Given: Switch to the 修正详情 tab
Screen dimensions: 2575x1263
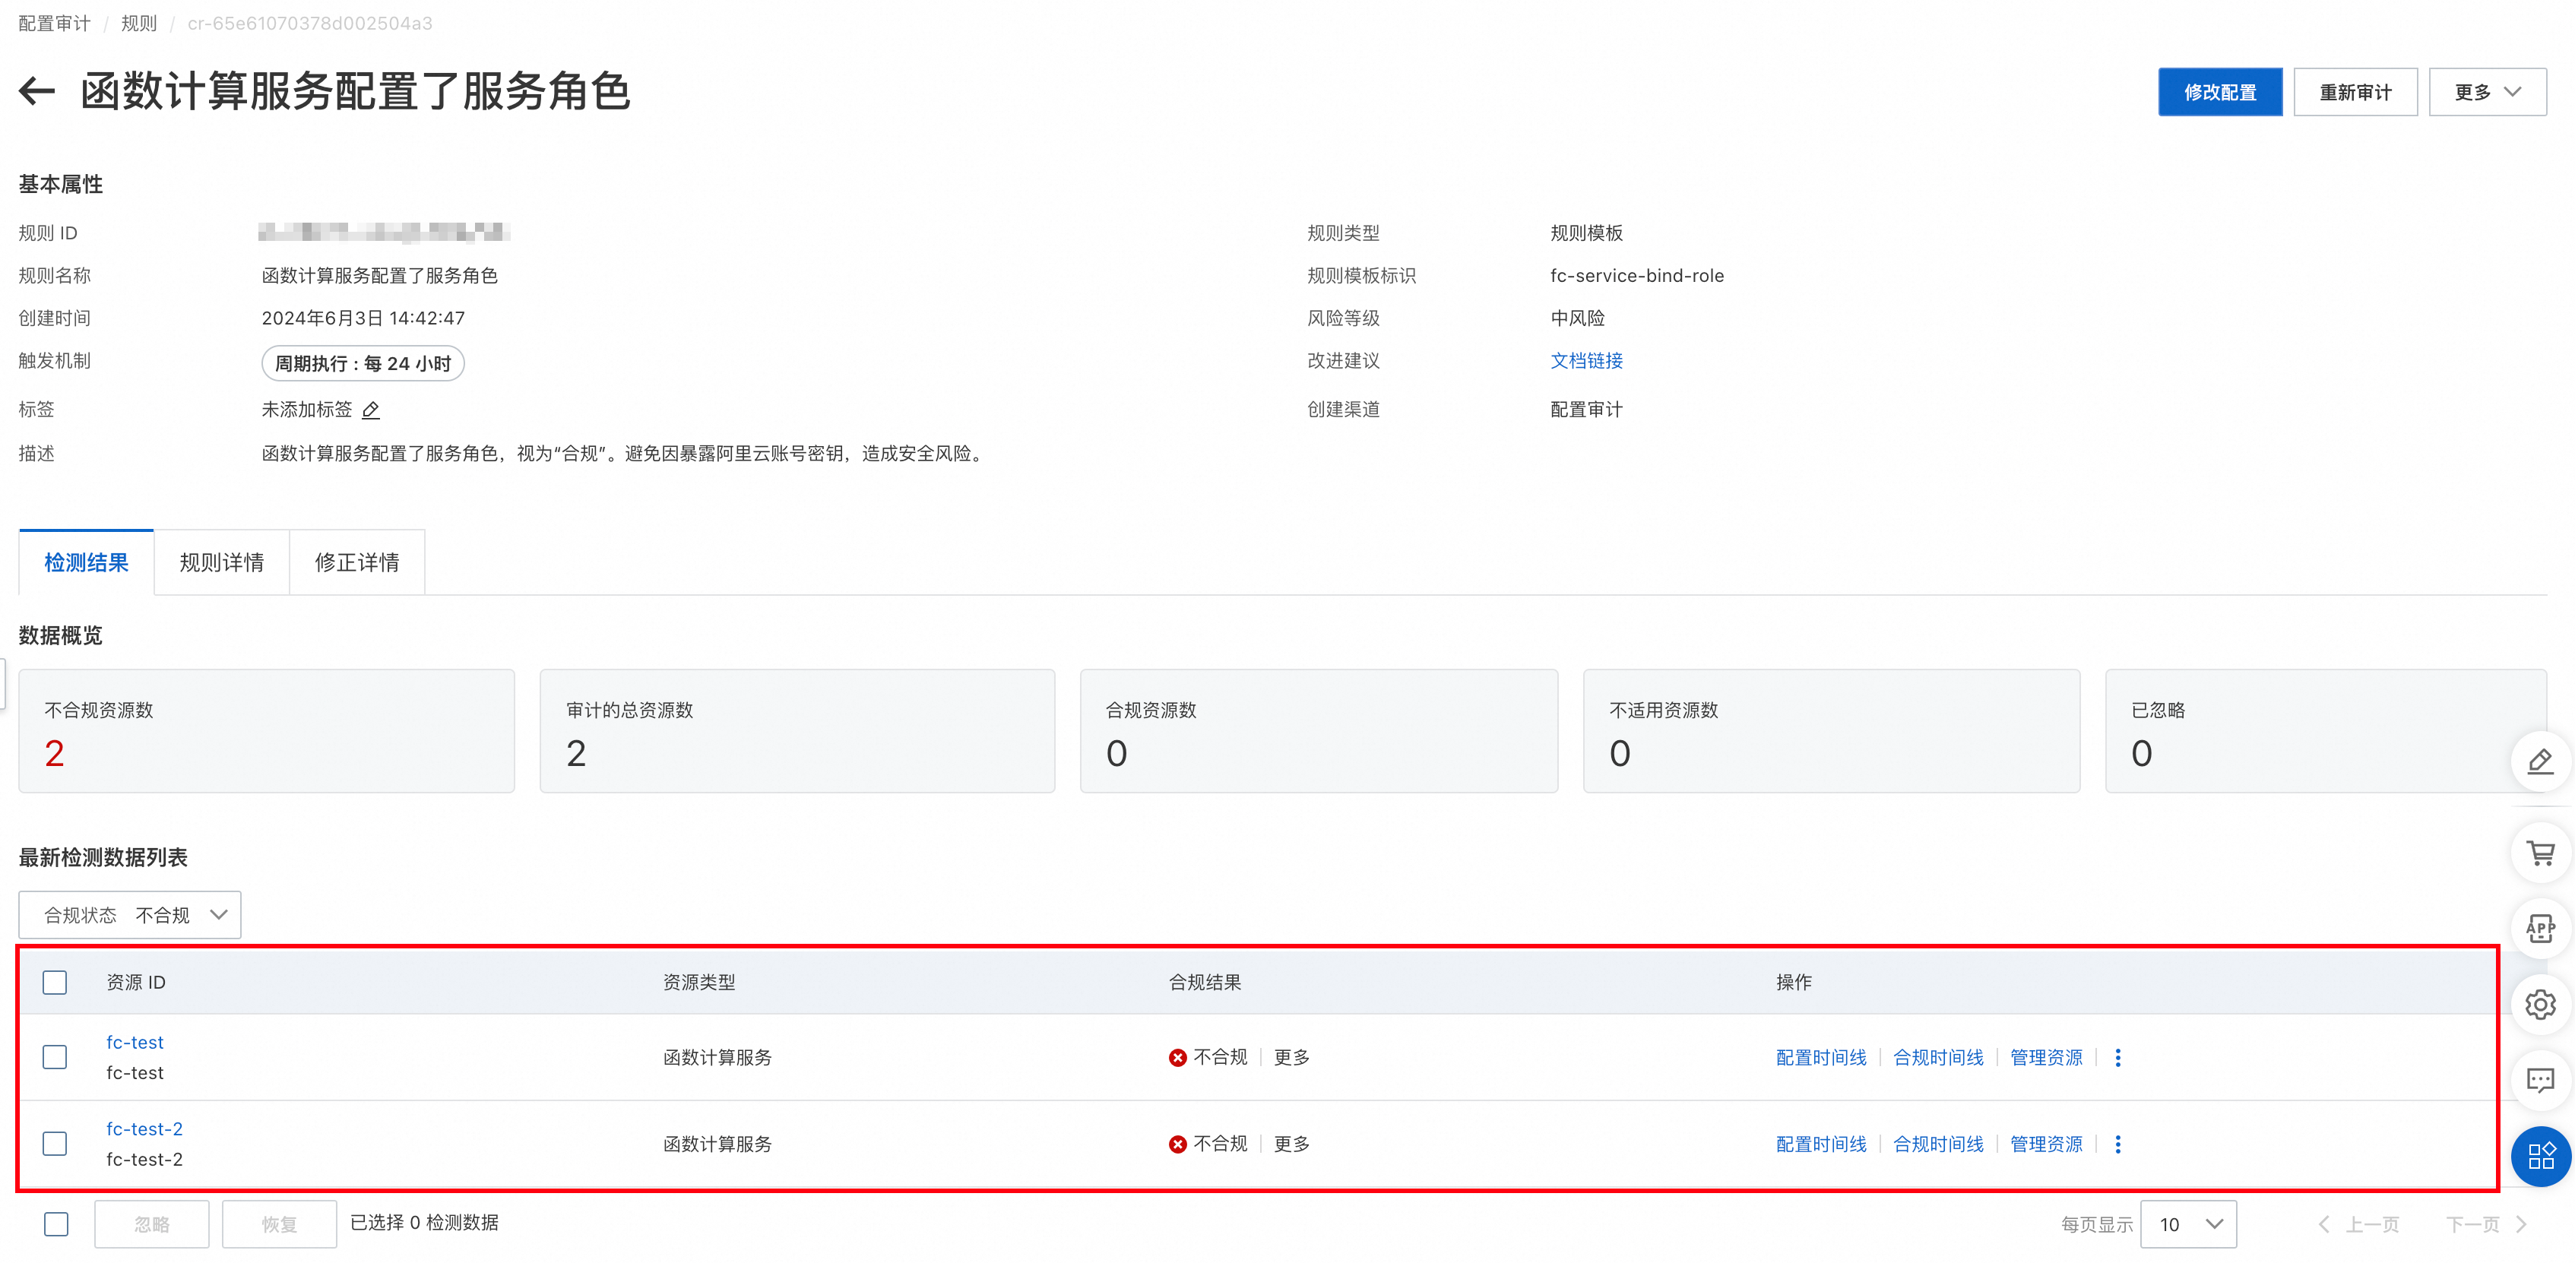Looking at the screenshot, I should click(x=357, y=562).
